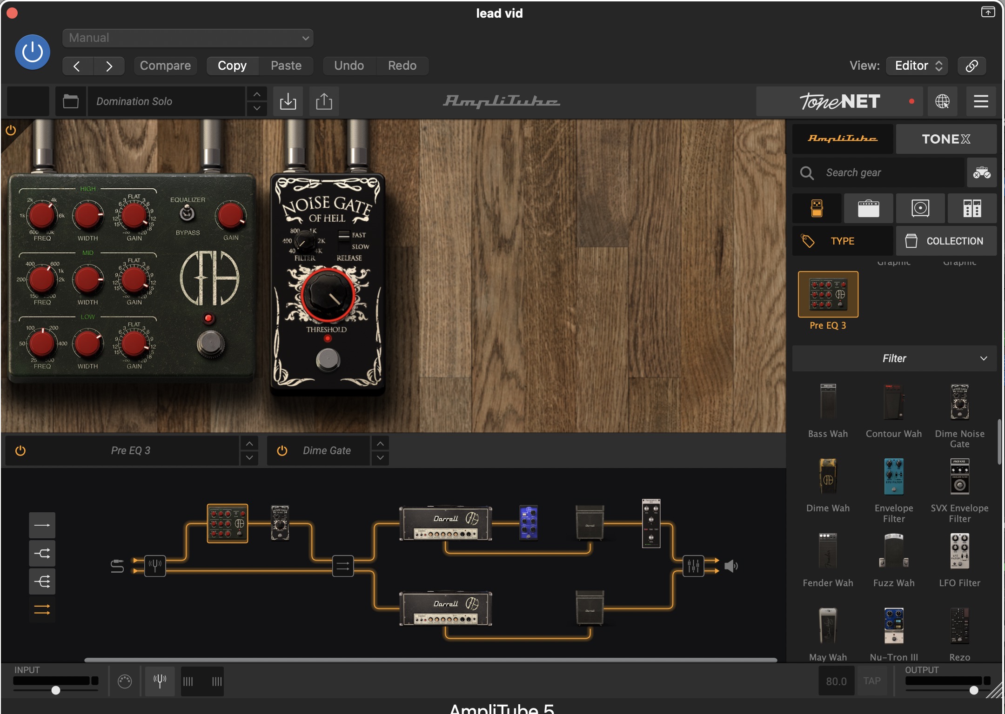Open the View Editor dropdown

(917, 66)
